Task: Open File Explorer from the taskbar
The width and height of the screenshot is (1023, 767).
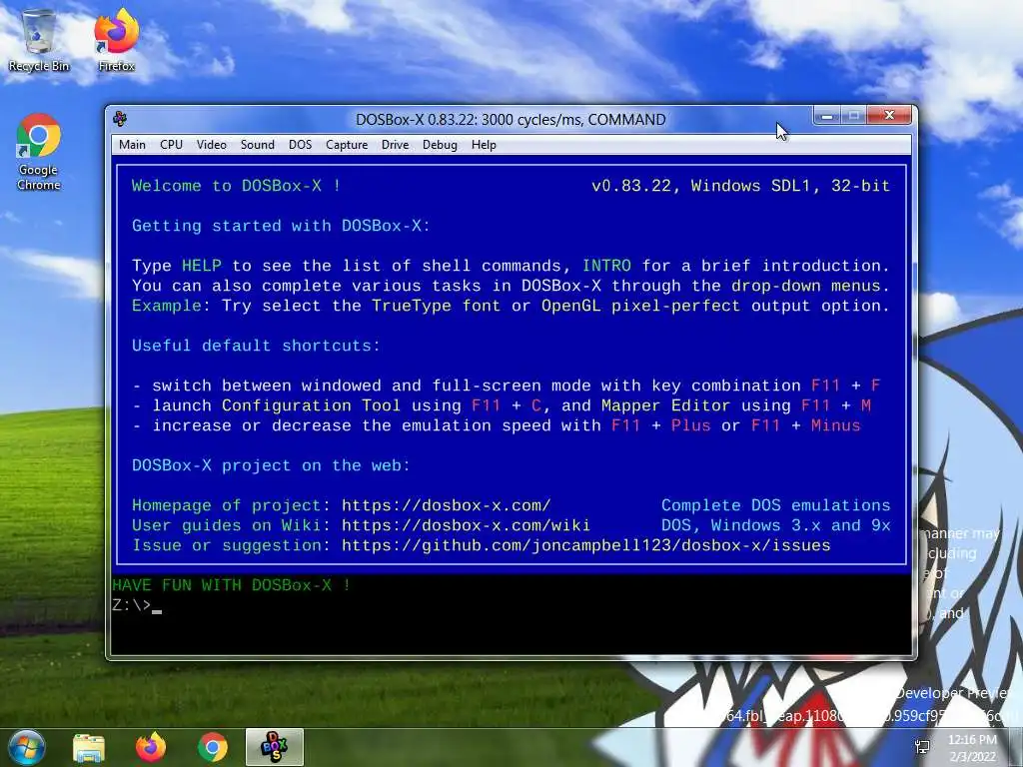Action: pyautogui.click(x=89, y=747)
